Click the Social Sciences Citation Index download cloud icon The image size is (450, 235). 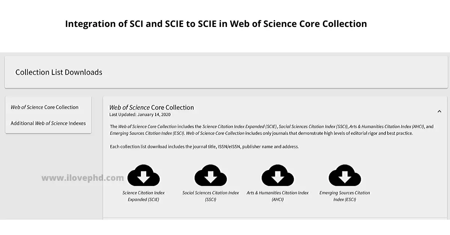click(x=210, y=175)
